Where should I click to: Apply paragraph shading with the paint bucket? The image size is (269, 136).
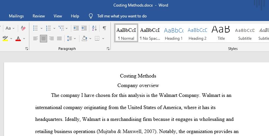point(84,38)
